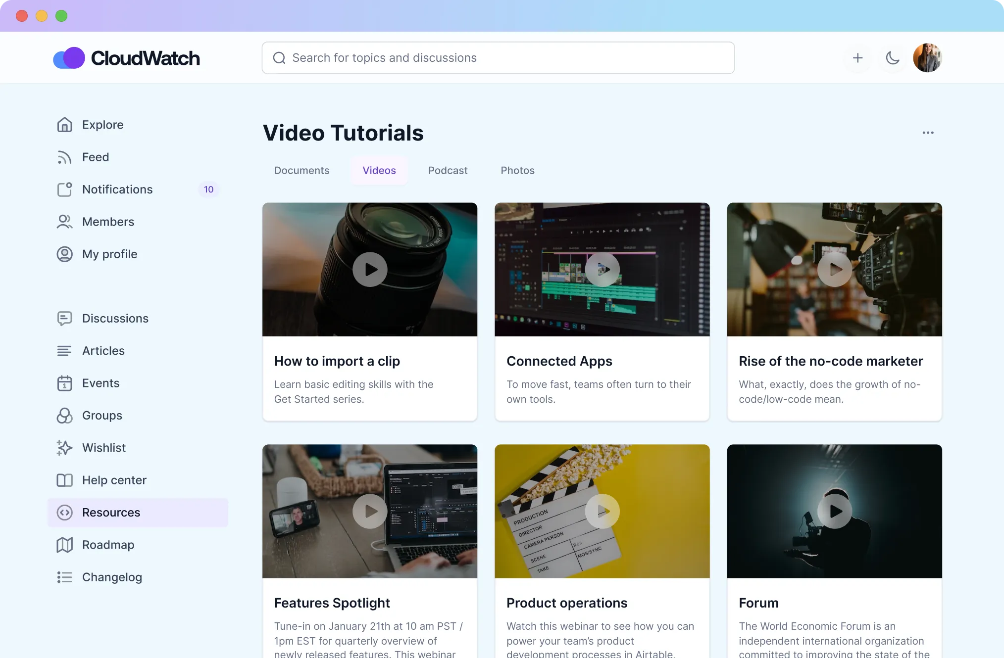Image resolution: width=1004 pixels, height=658 pixels.
Task: Click the search topics input field
Action: pyautogui.click(x=498, y=58)
